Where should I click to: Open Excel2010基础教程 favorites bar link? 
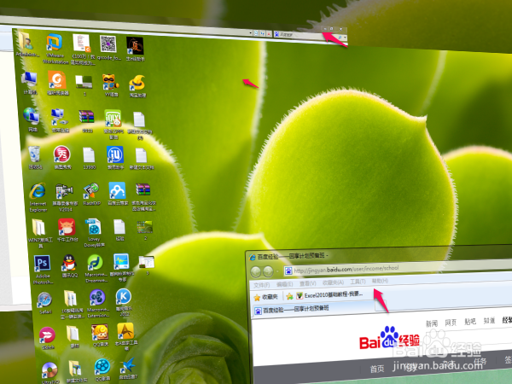coord(329,295)
